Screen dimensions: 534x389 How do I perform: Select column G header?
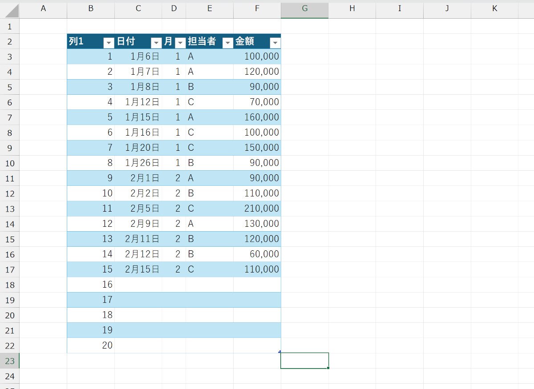[x=304, y=8]
